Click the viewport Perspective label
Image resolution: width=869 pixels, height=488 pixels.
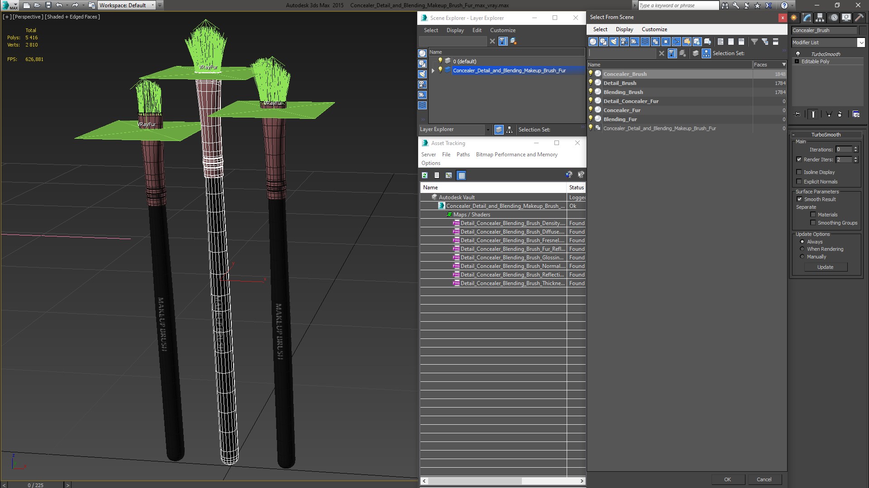click(28, 17)
